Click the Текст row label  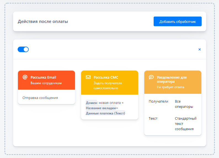153,119
